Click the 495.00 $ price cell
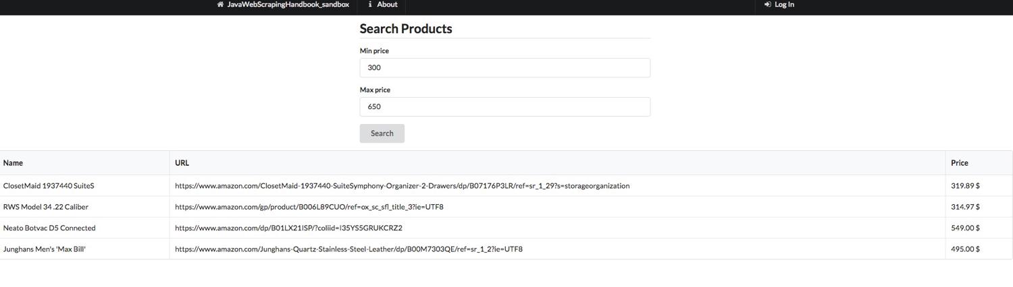1013x287 pixels. [979, 249]
